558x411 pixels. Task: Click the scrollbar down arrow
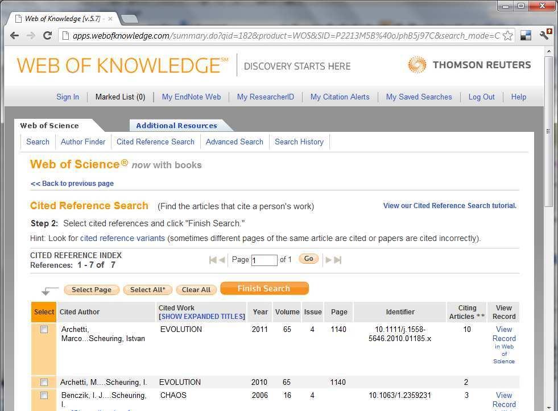pyautogui.click(x=548, y=407)
